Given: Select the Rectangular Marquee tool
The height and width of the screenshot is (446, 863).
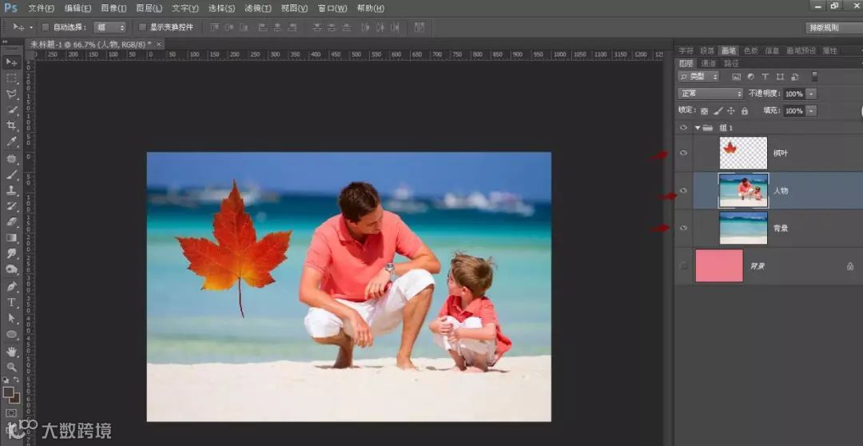Looking at the screenshot, I should click(x=11, y=78).
